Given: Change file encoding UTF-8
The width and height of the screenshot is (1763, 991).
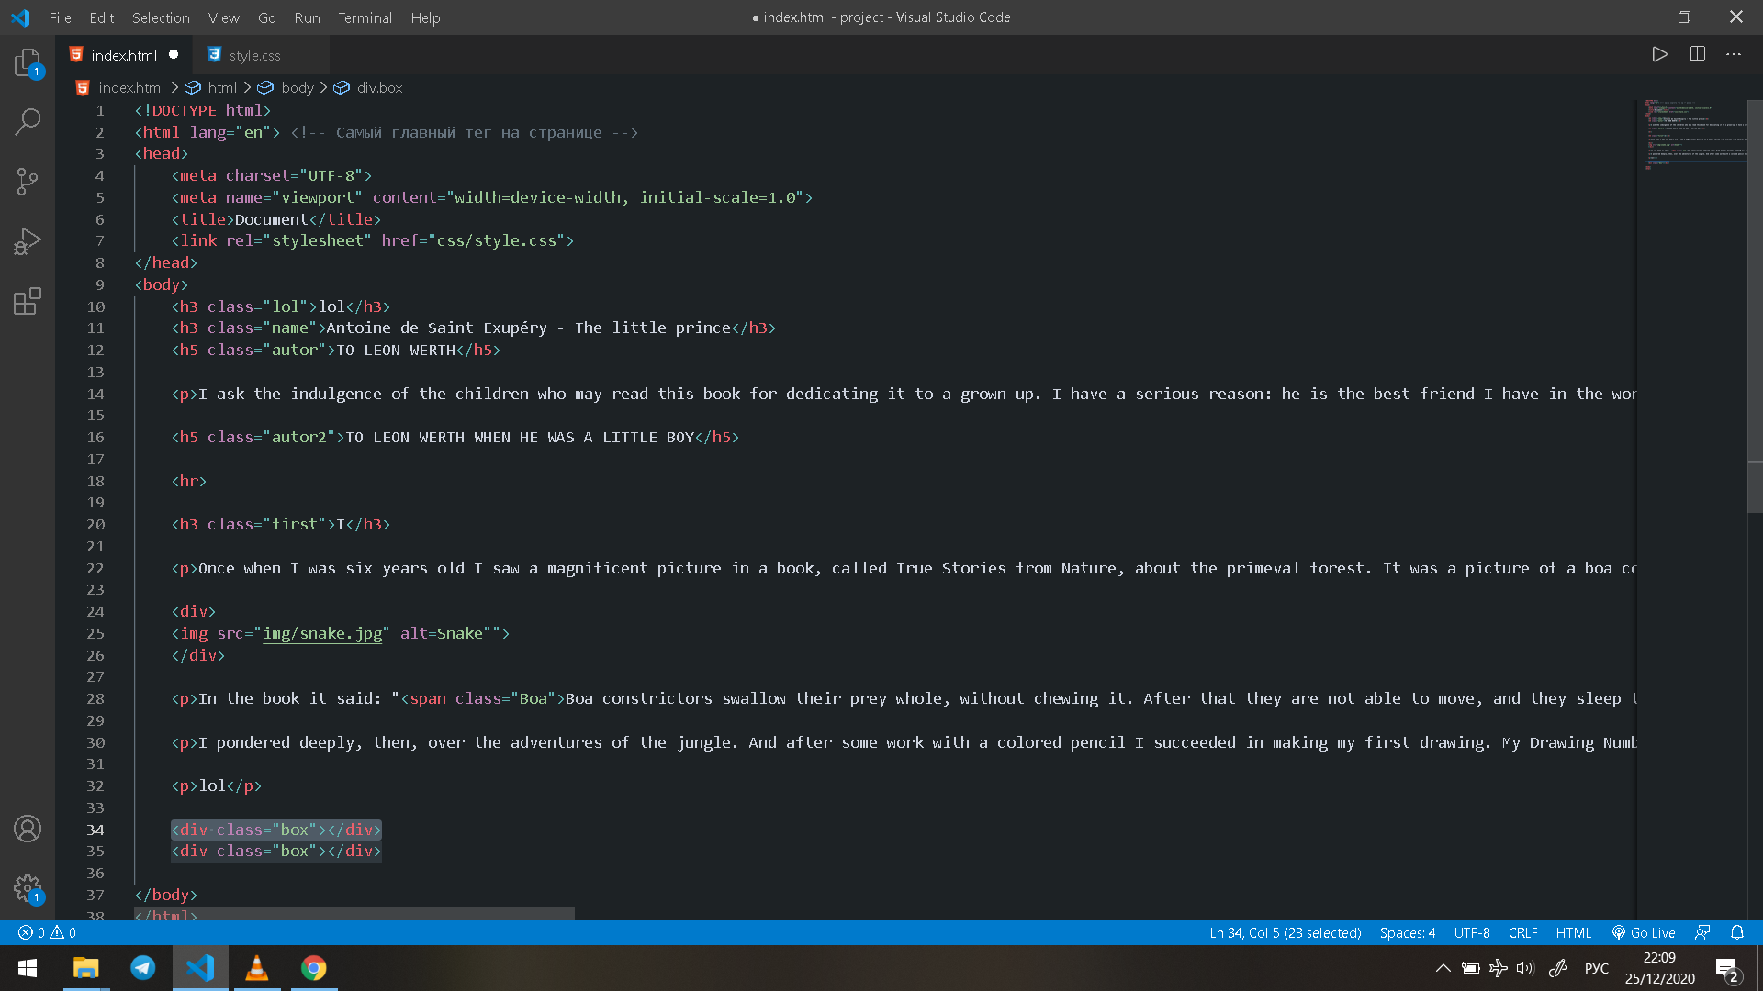Looking at the screenshot, I should 1472,932.
